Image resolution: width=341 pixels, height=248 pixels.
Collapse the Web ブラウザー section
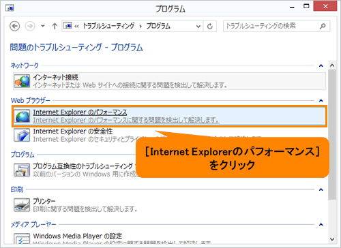(x=321, y=101)
